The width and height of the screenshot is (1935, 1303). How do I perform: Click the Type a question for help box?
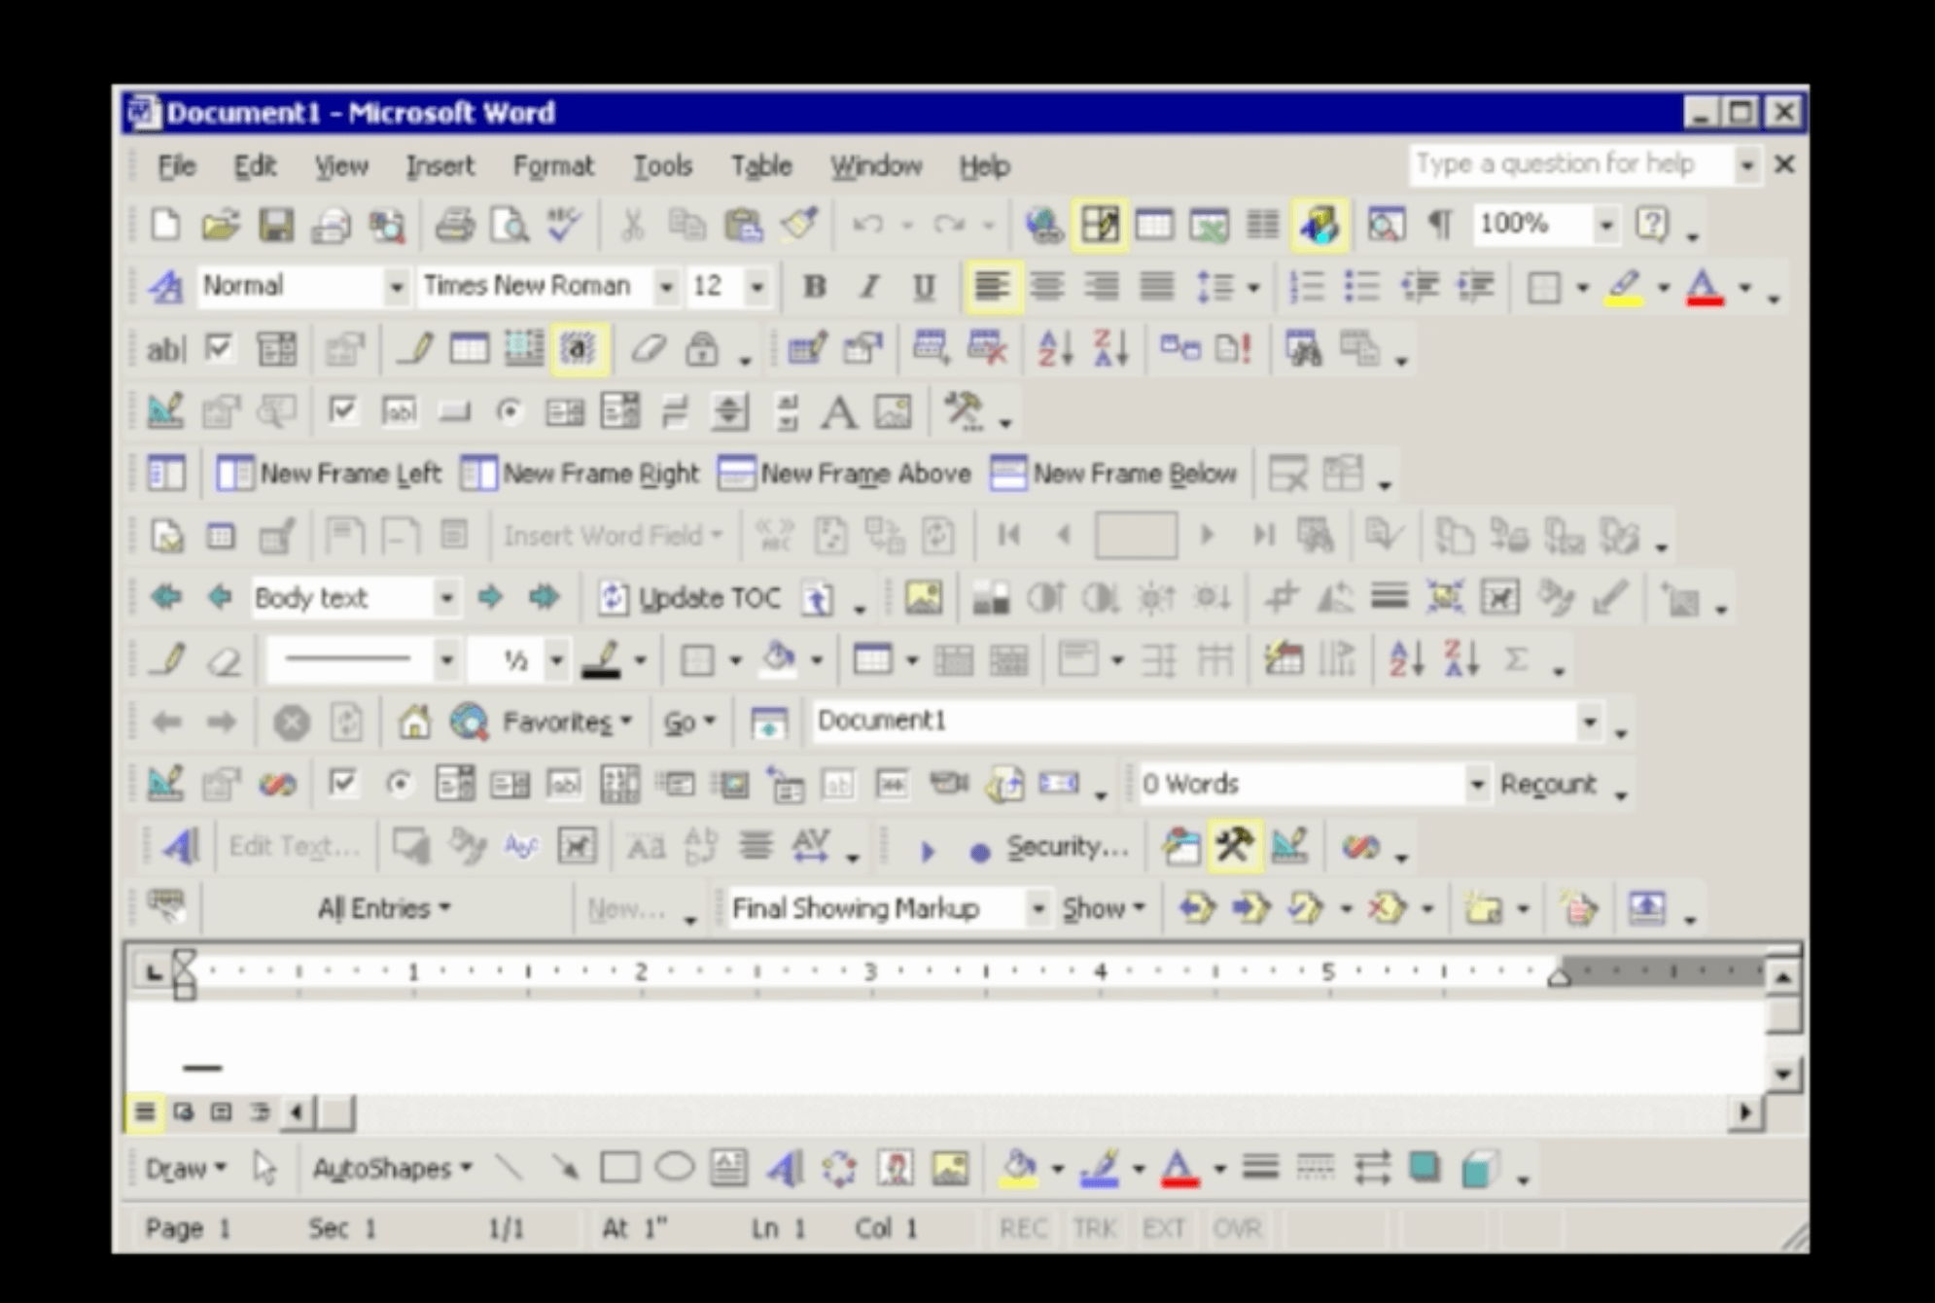pos(1567,164)
